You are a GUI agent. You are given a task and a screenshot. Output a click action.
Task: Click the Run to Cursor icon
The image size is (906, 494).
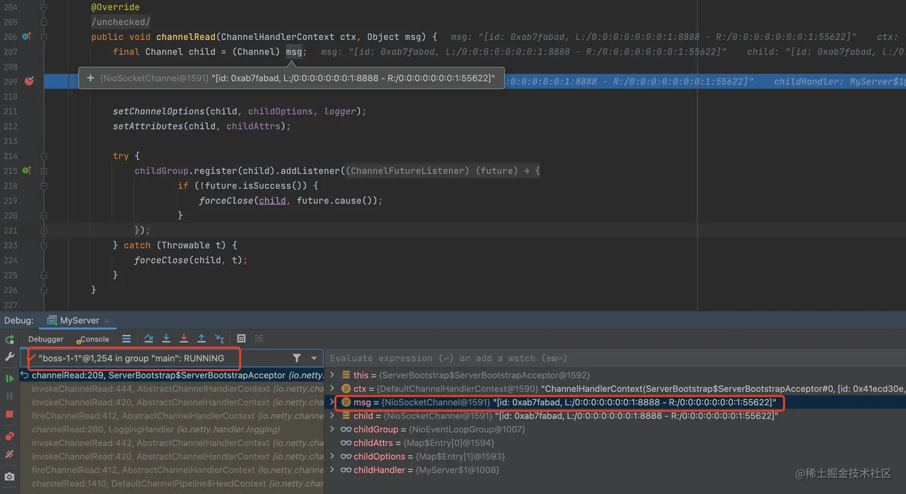click(219, 339)
